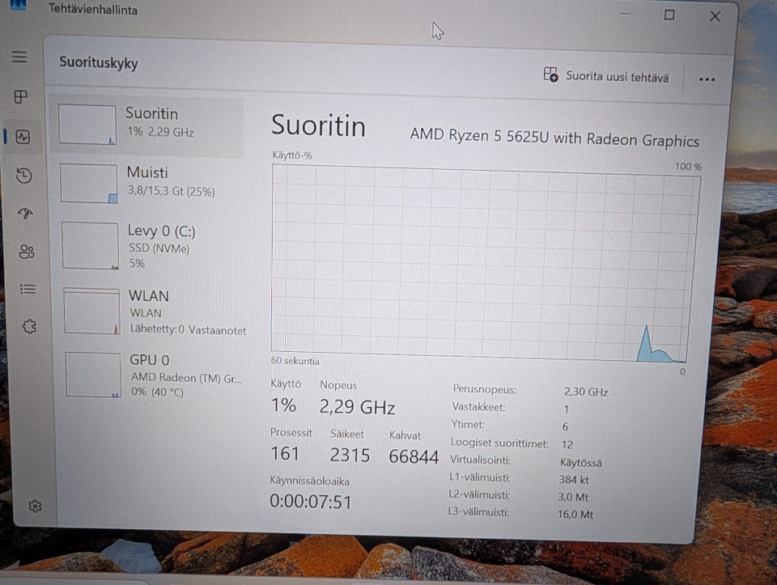Click the 0:00:07:51 uptime value
Viewport: 777px width, 585px height.
pos(311,502)
